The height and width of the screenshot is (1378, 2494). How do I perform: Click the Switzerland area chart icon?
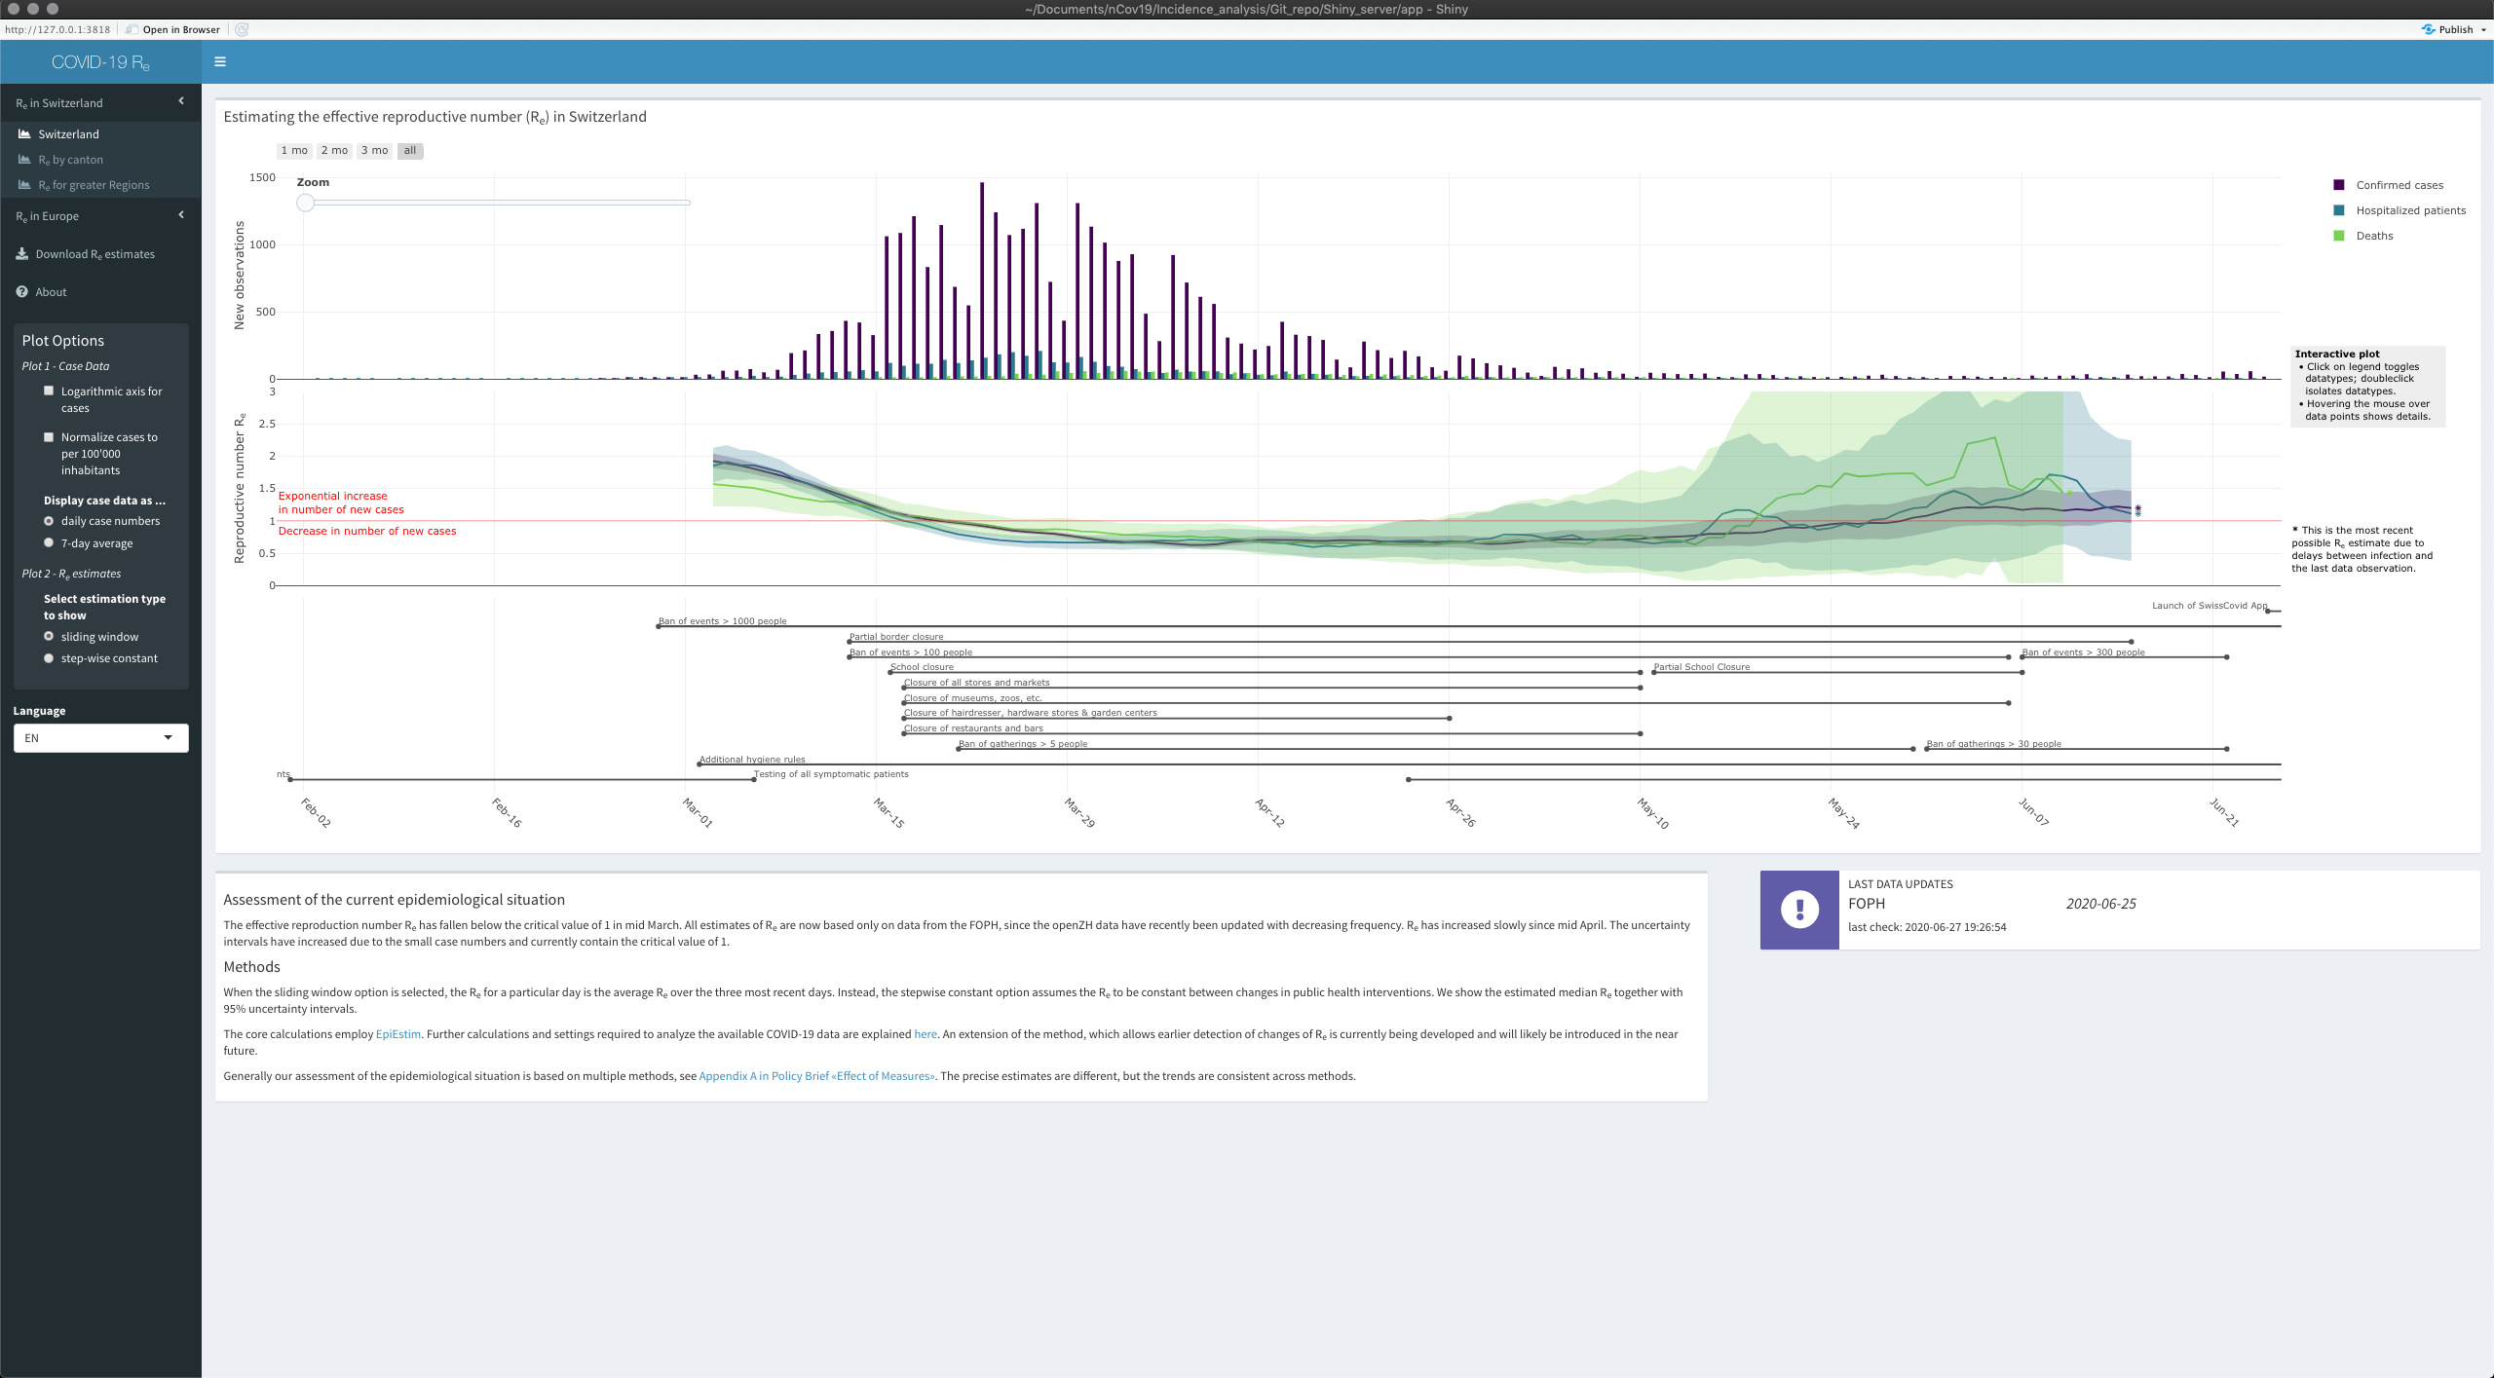pyautogui.click(x=24, y=133)
